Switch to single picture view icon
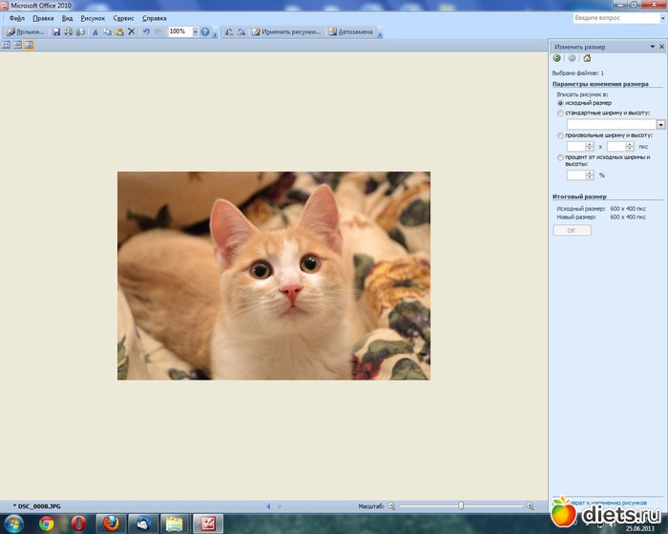This screenshot has height=534, width=668. (29, 45)
